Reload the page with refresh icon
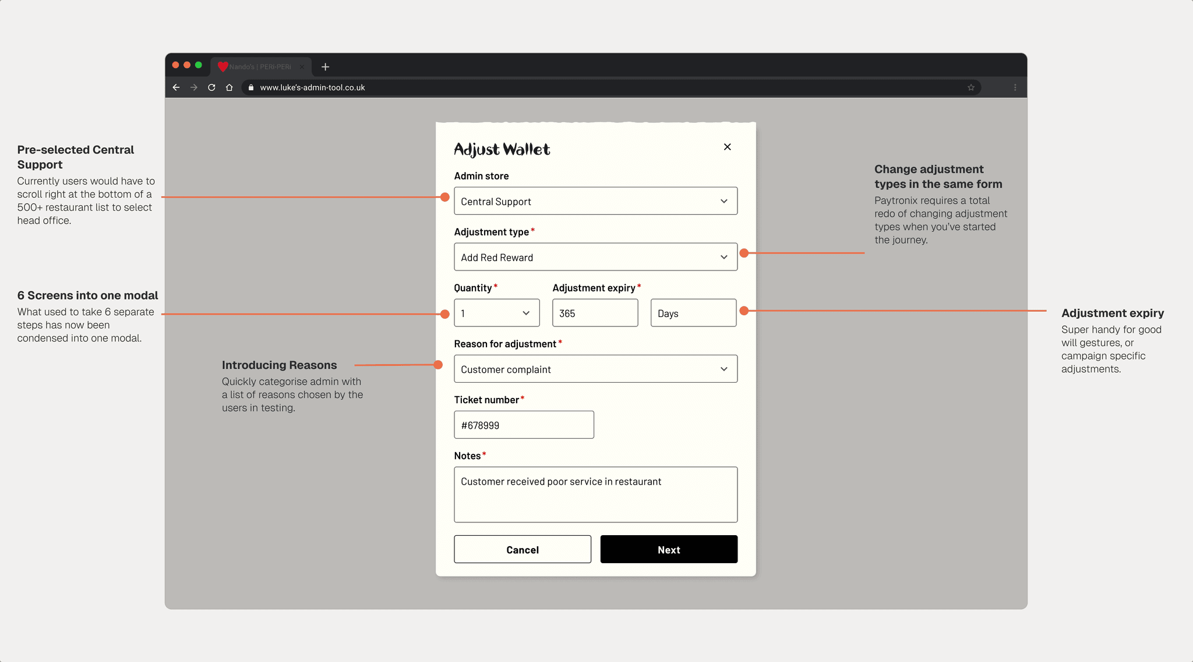This screenshot has width=1193, height=662. [211, 87]
